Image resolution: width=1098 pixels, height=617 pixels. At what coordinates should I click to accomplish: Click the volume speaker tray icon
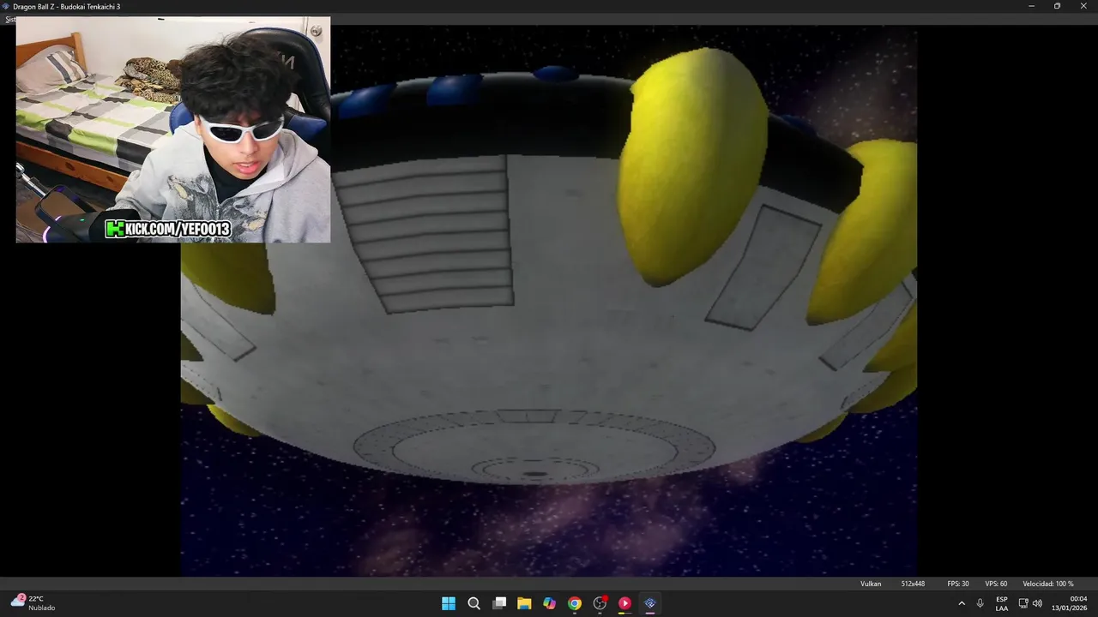tap(1037, 603)
